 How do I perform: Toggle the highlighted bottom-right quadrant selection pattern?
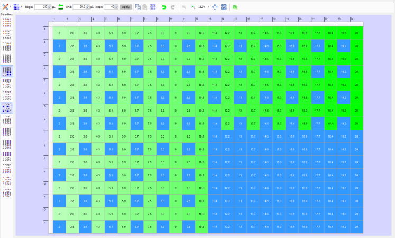[x=7, y=71]
